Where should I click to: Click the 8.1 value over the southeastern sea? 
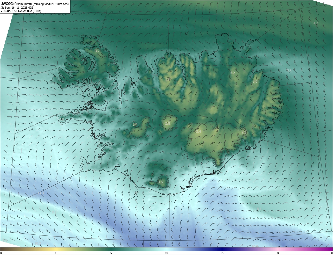pos(259,209)
